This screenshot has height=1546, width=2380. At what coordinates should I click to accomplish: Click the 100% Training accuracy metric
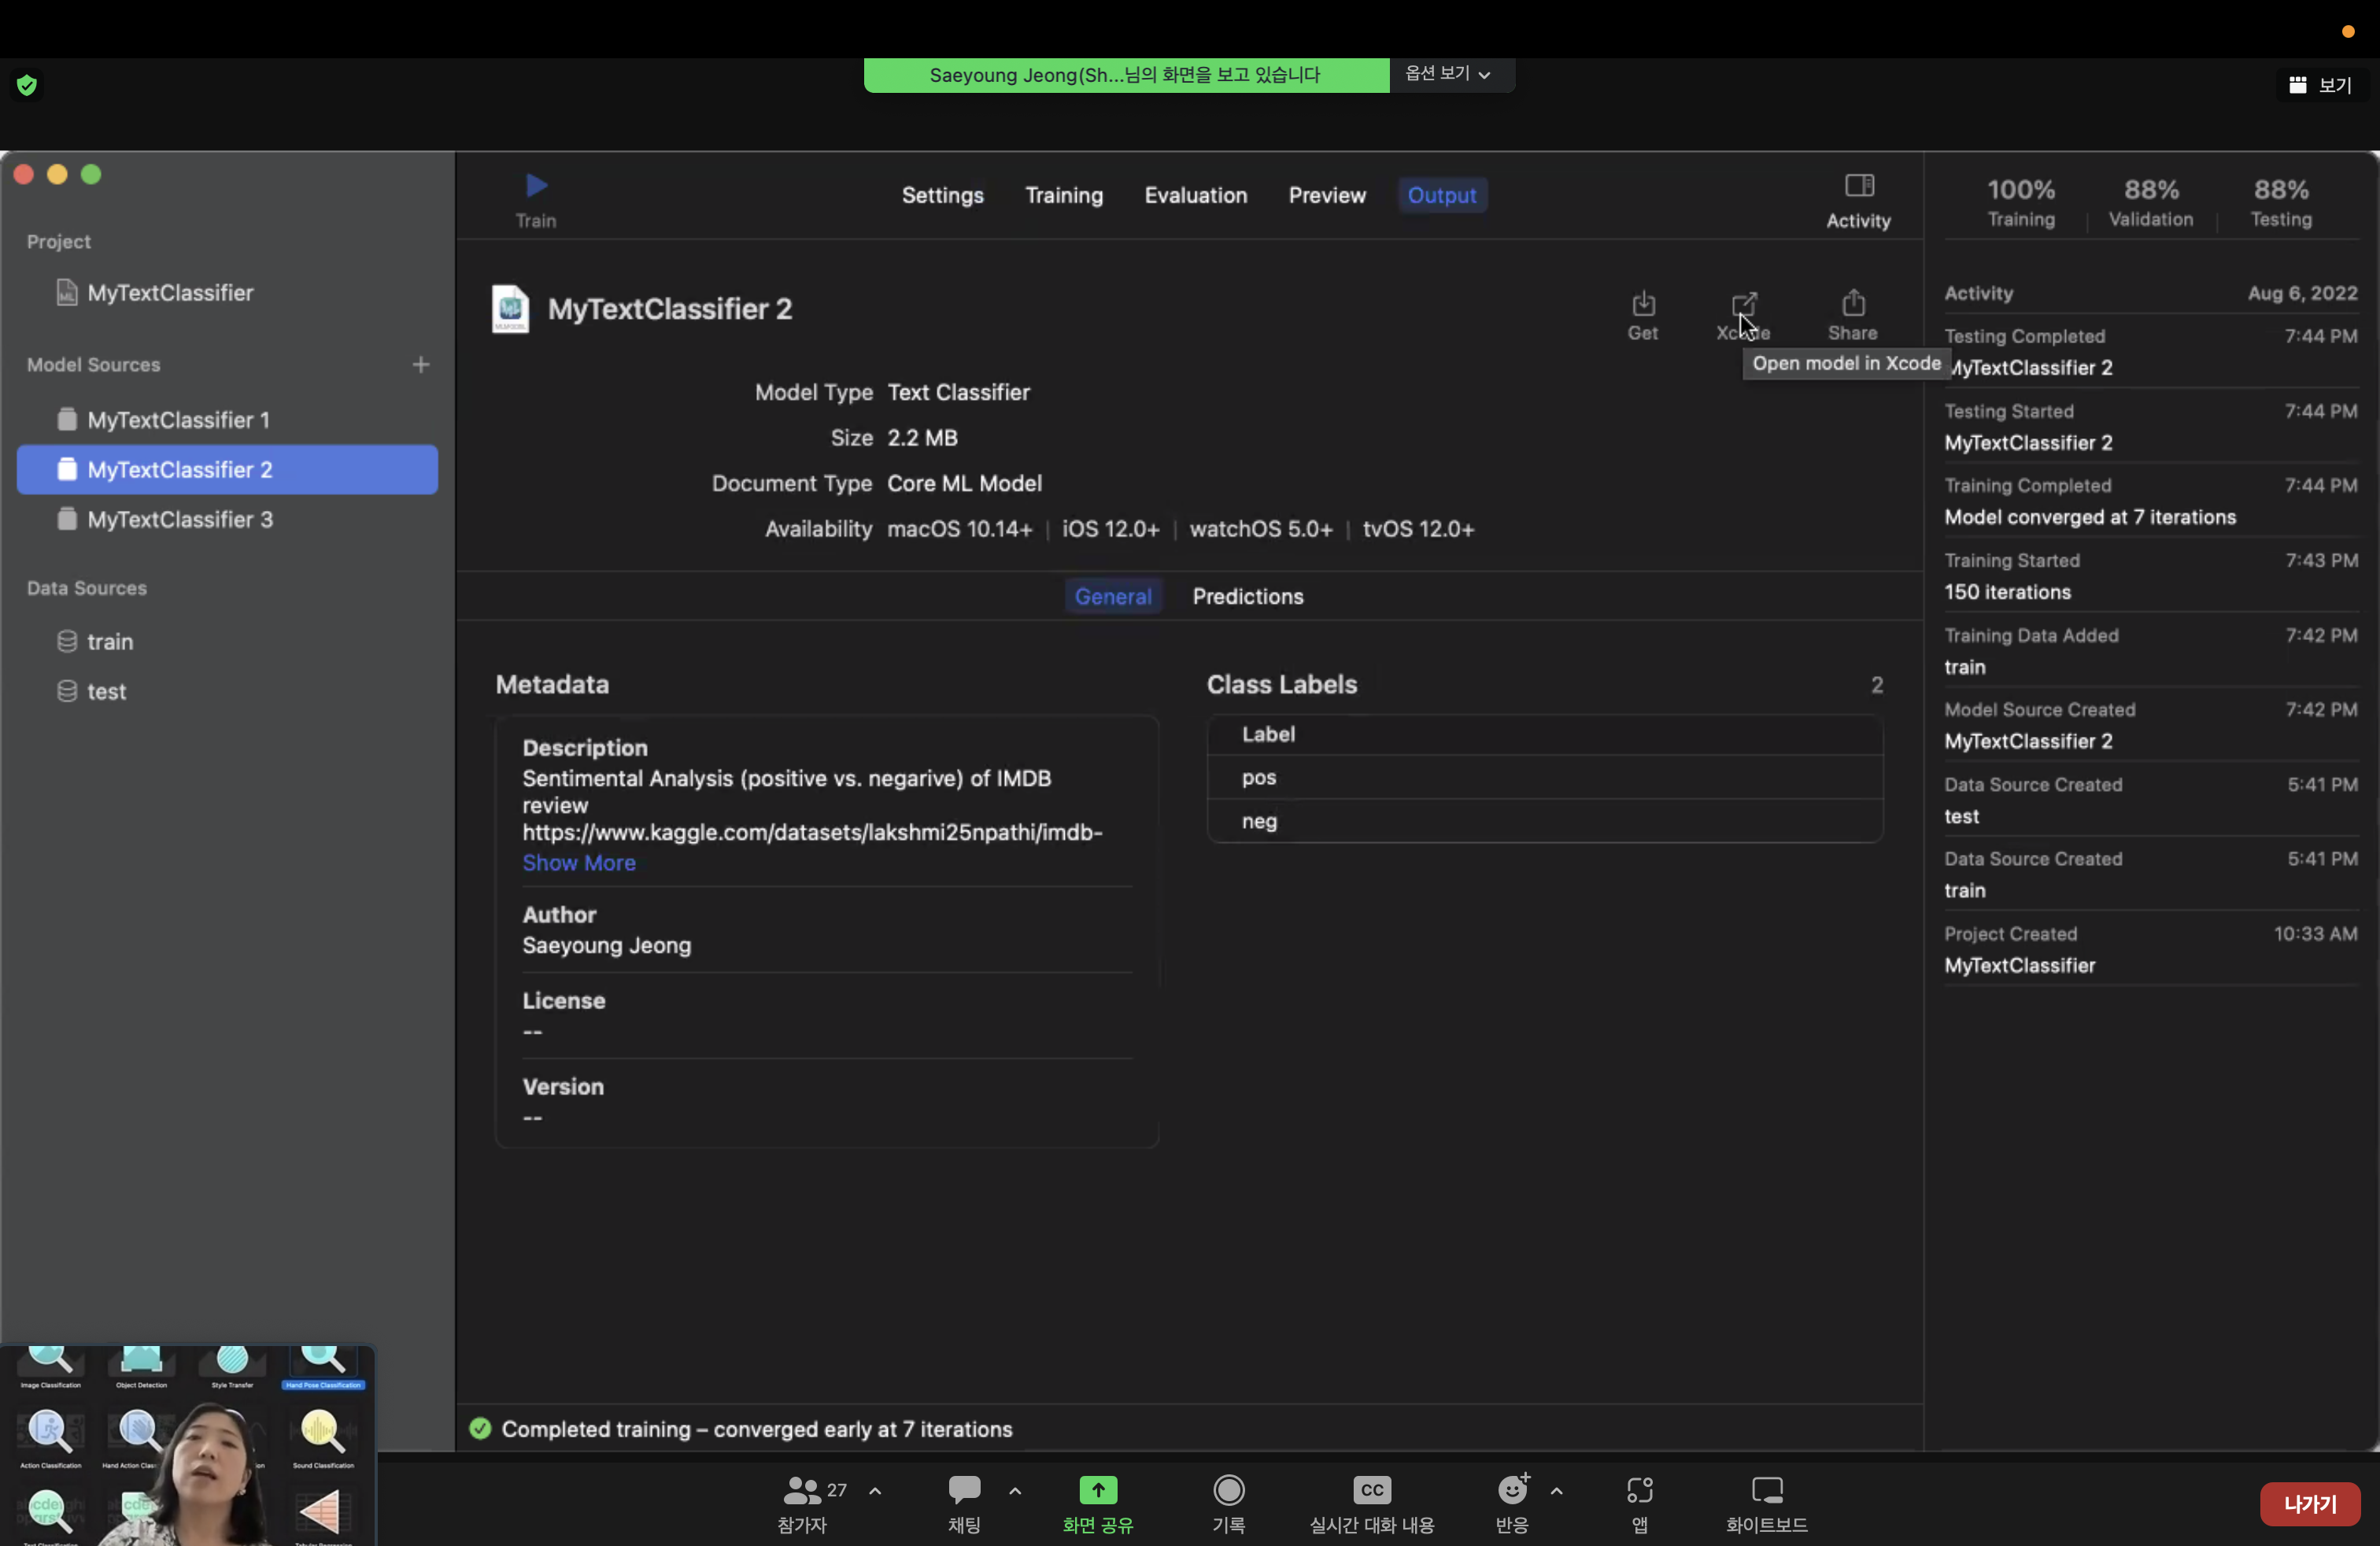point(2021,204)
